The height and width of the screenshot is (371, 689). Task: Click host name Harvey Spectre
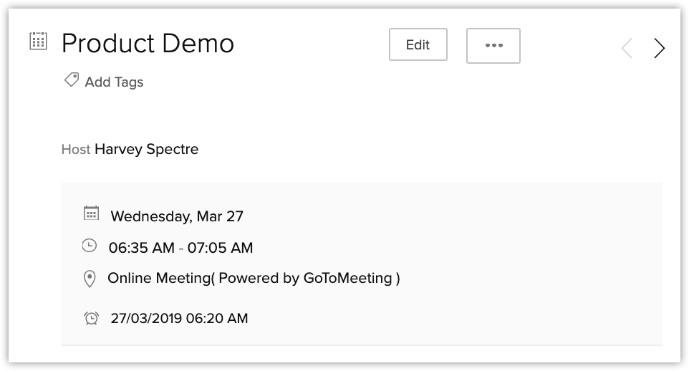tap(146, 150)
